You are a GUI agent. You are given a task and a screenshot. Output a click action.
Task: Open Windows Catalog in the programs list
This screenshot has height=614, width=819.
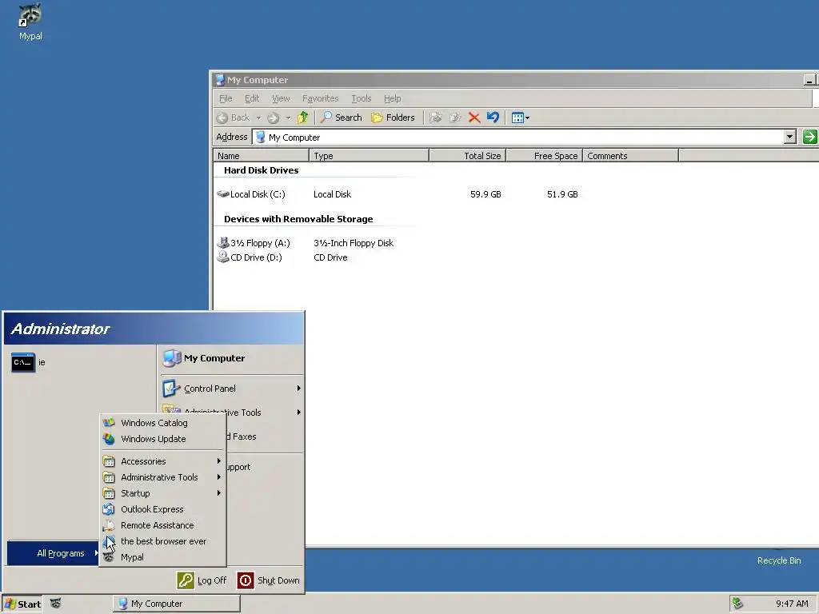(x=162, y=423)
